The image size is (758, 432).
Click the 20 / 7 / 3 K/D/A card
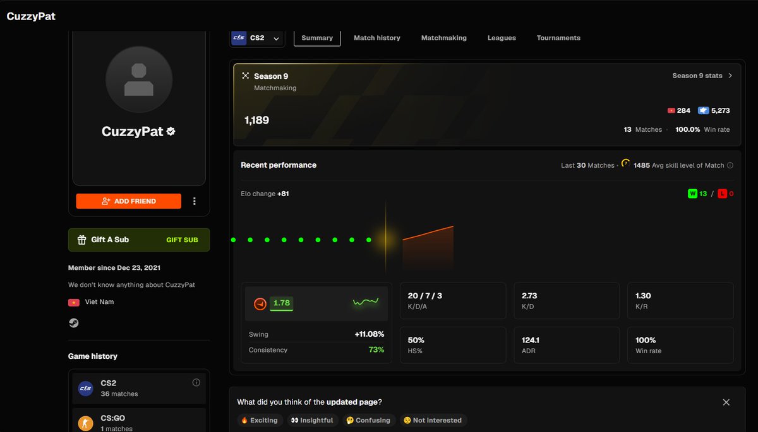tap(453, 300)
